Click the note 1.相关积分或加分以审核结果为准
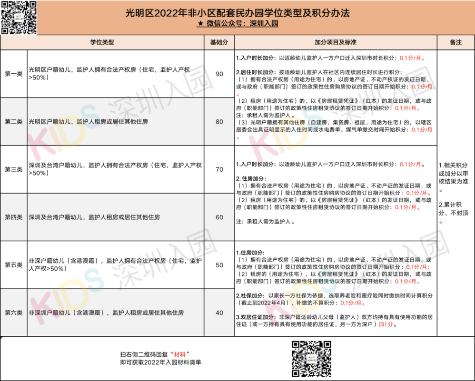The width and height of the screenshot is (475, 381). 454,177
